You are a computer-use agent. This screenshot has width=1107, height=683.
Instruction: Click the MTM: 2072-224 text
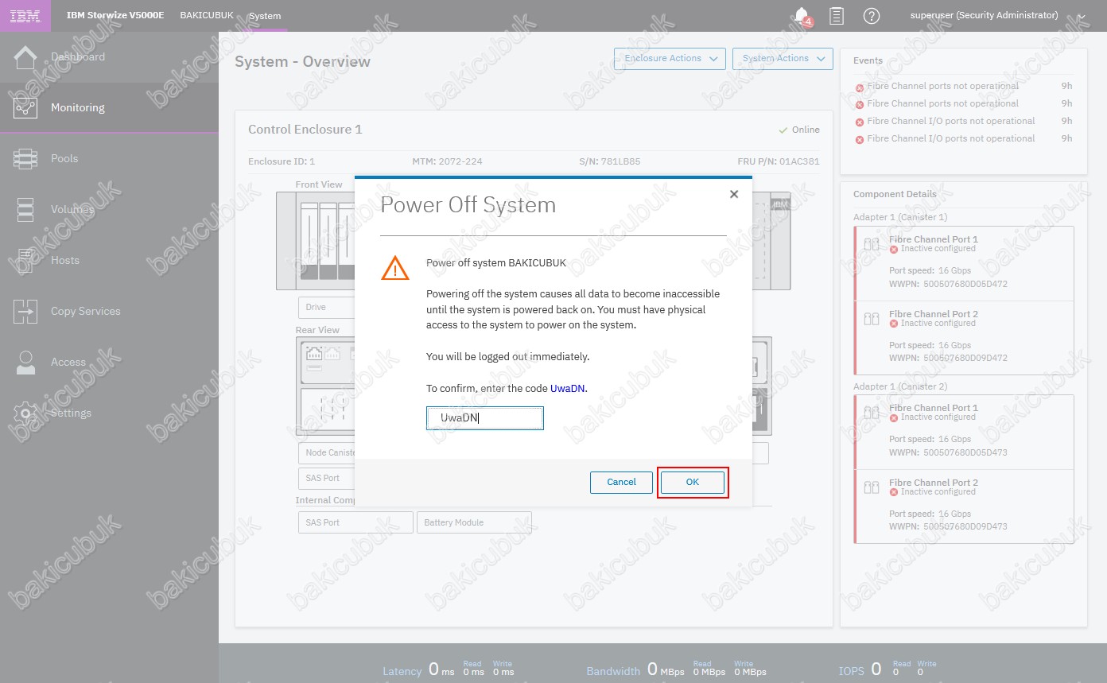pos(448,161)
